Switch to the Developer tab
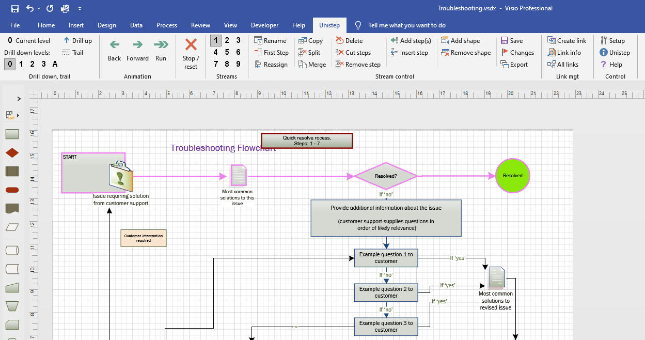645x340 pixels. (264, 25)
